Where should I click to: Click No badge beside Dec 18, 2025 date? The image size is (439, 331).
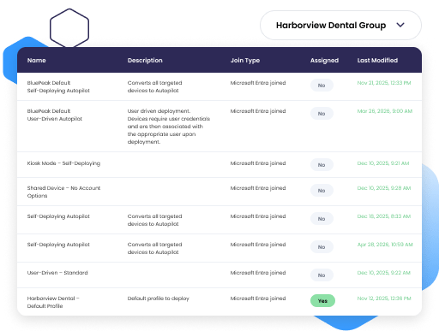click(322, 219)
